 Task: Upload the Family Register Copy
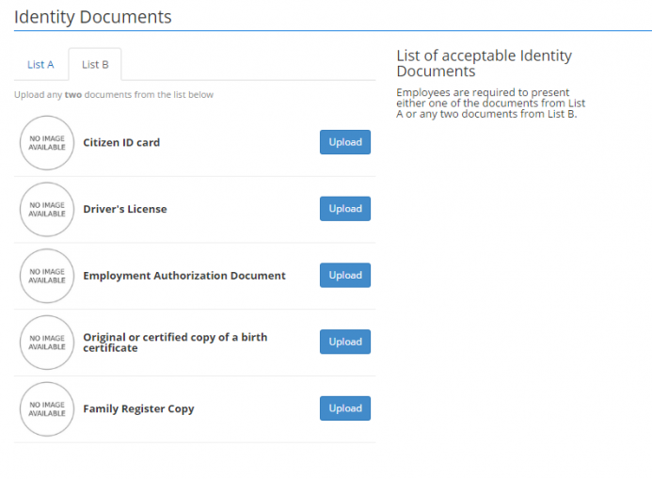coord(344,408)
